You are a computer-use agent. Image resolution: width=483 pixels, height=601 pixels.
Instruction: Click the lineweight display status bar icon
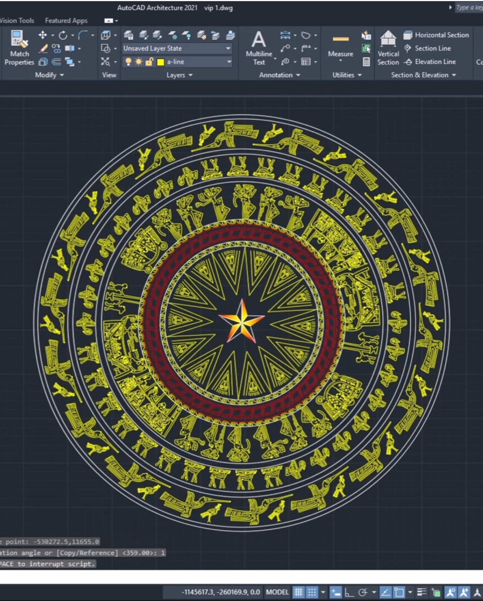421,593
